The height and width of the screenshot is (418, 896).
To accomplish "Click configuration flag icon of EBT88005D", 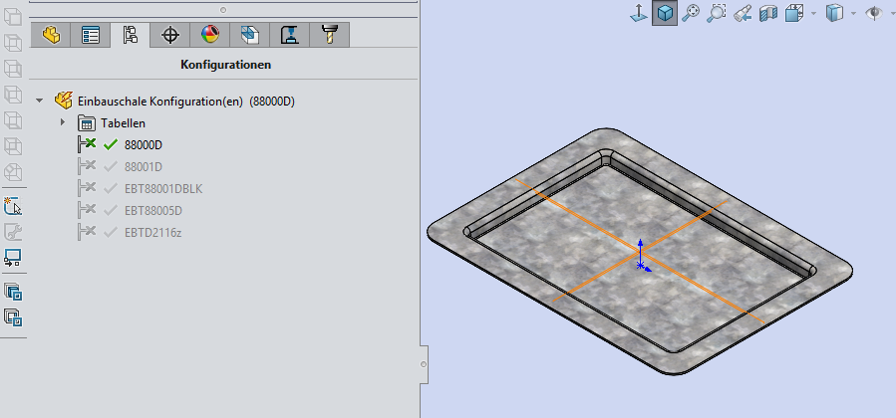I will click(87, 210).
